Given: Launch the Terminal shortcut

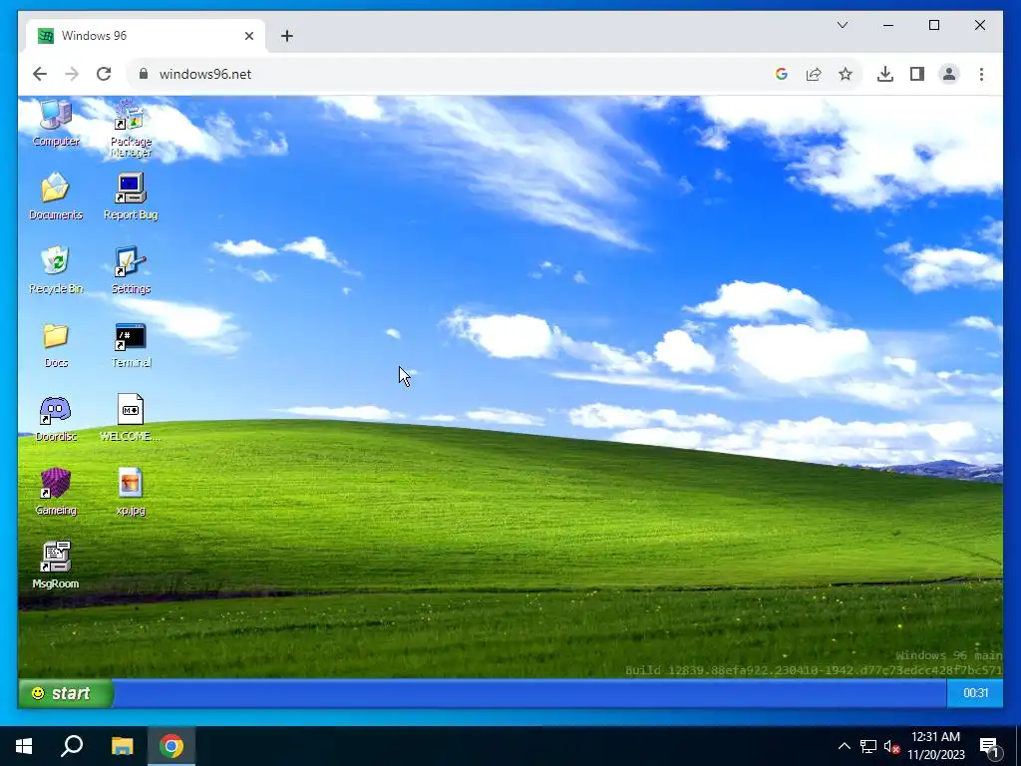Looking at the screenshot, I should (x=131, y=344).
